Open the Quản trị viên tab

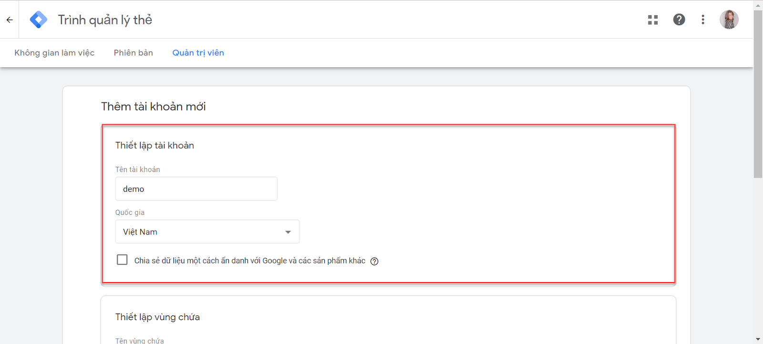(198, 53)
